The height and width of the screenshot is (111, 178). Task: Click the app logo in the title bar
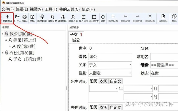pos(3,3)
